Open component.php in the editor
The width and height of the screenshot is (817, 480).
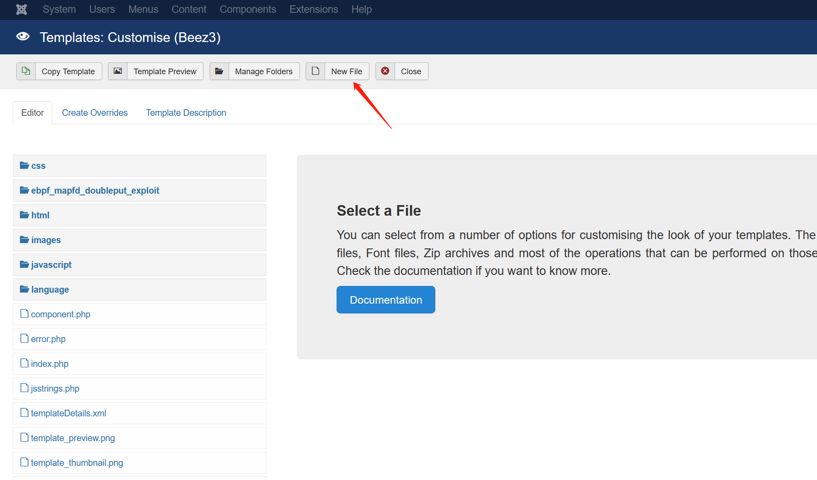click(61, 314)
